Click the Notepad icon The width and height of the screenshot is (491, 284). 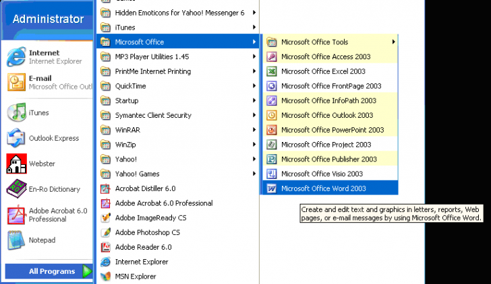16,240
